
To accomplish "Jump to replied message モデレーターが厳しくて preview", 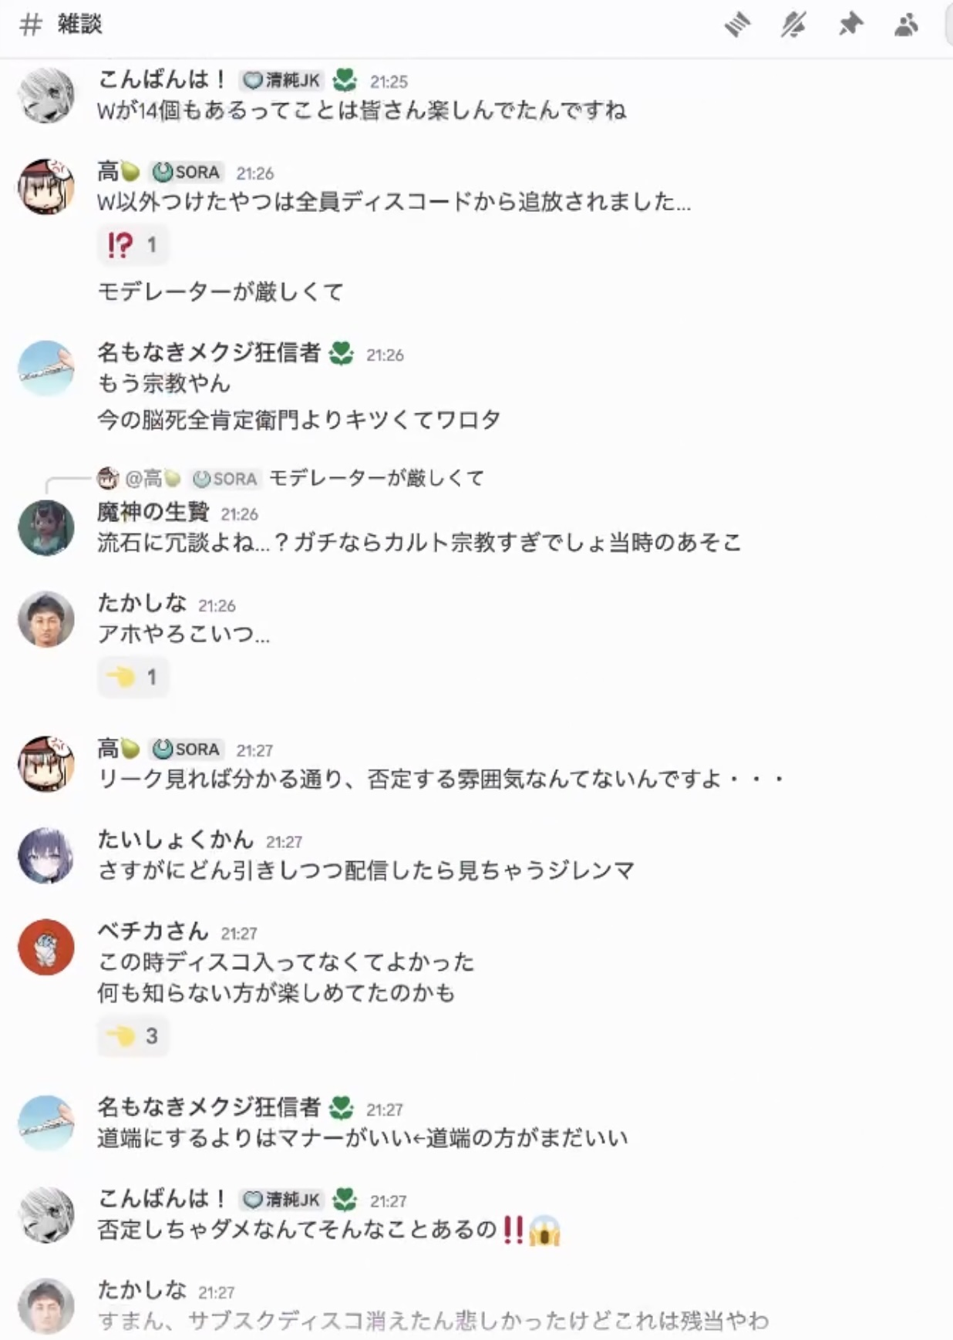I will (x=376, y=478).
